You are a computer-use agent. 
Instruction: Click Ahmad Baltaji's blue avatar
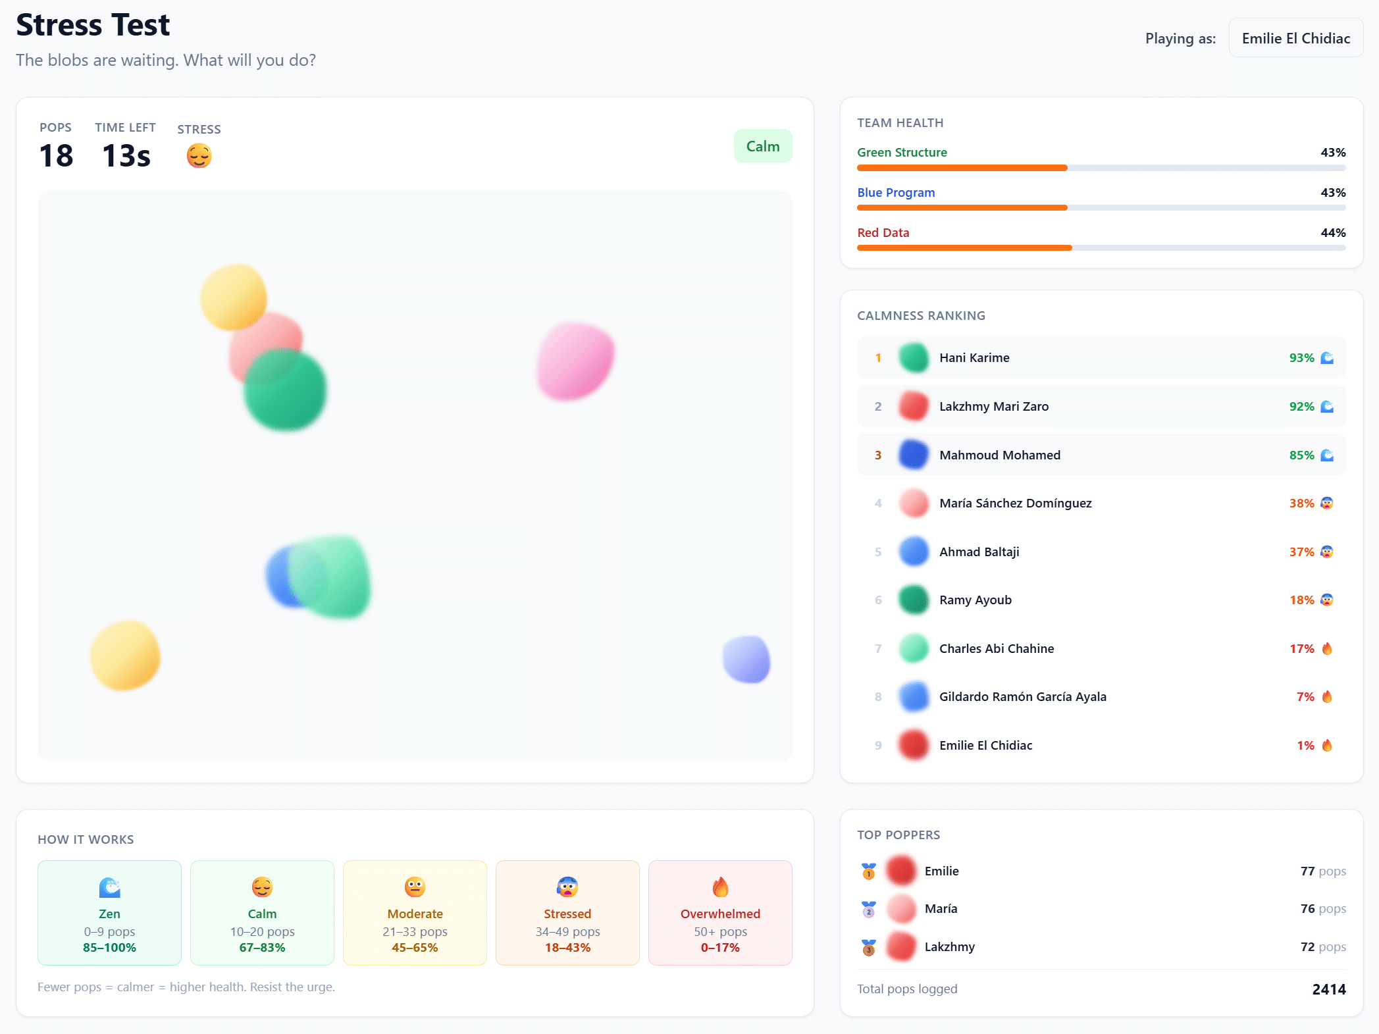(914, 552)
